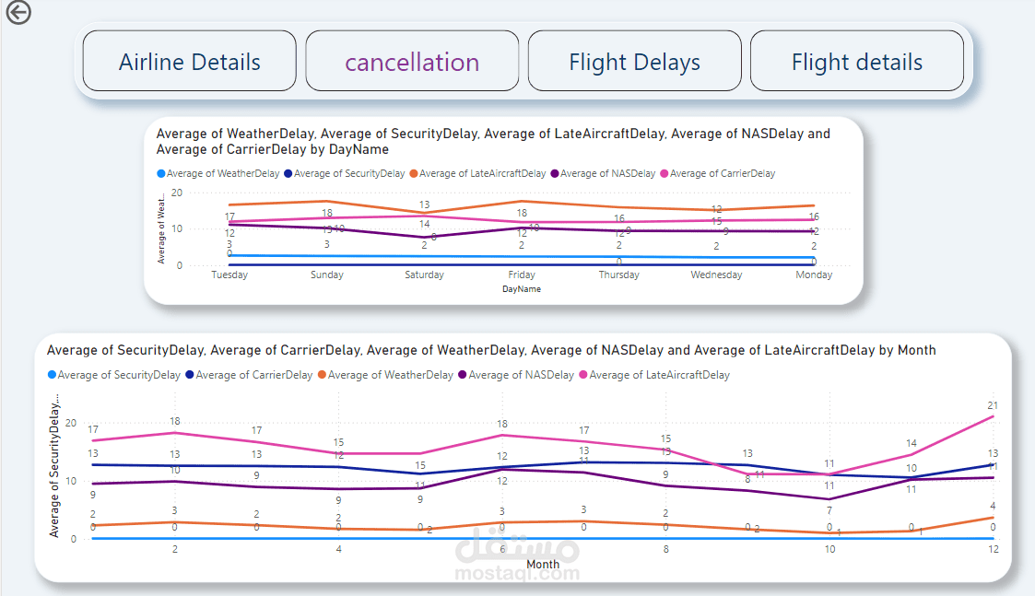The image size is (1035, 596).
Task: Click the DayName axis title
Action: tap(522, 289)
